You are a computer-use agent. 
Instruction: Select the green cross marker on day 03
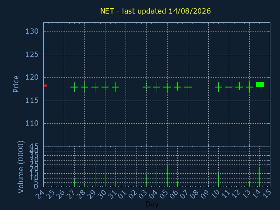[x=147, y=87]
